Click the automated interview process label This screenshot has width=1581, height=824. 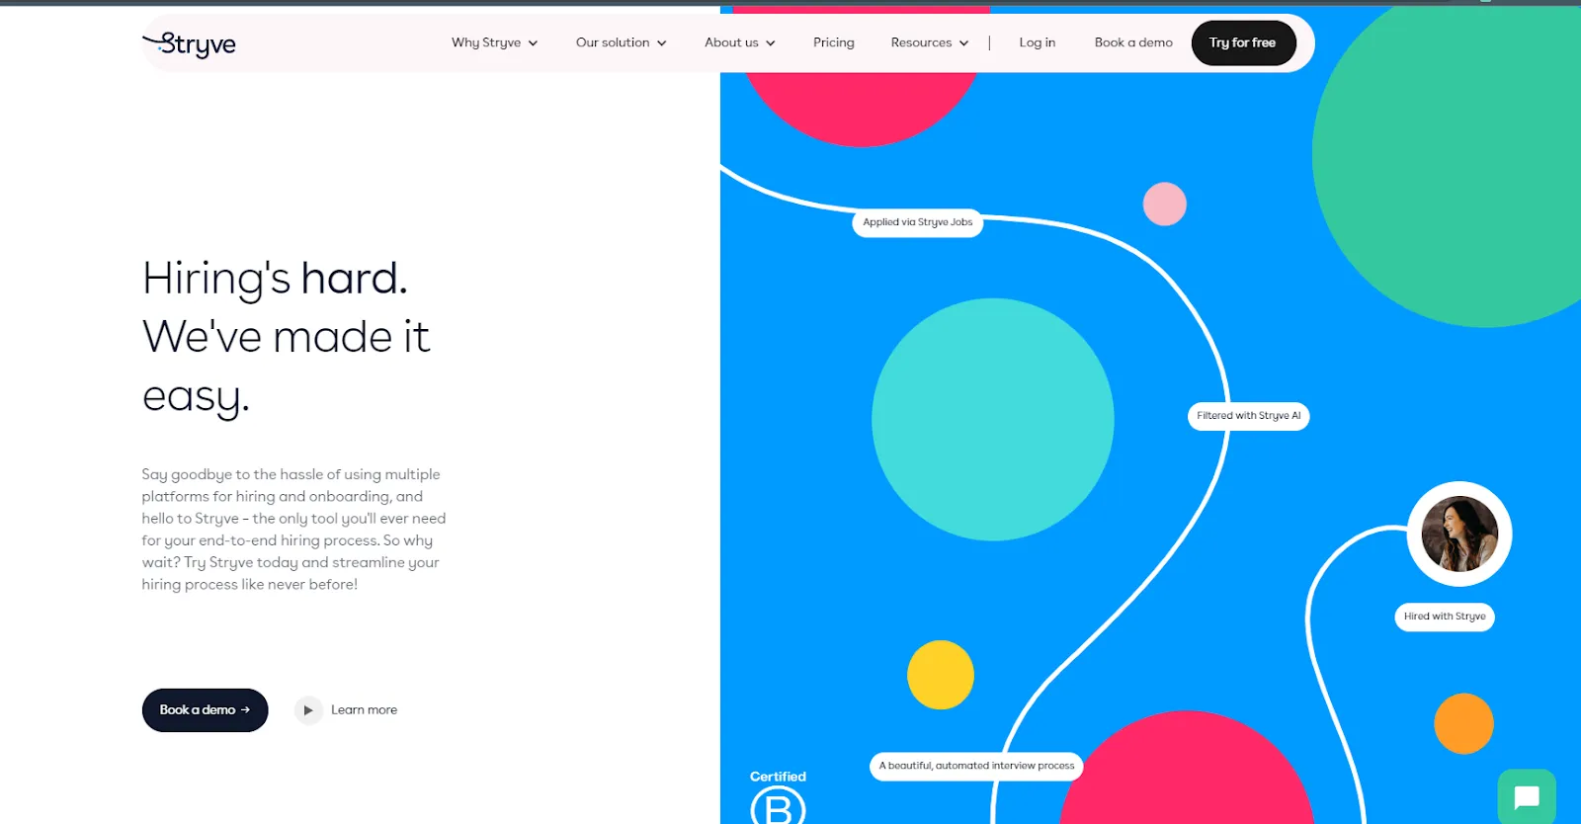(x=976, y=766)
